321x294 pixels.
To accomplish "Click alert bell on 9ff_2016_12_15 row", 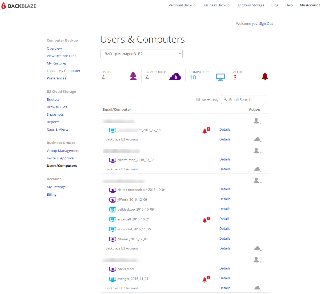I will pos(205,131).
